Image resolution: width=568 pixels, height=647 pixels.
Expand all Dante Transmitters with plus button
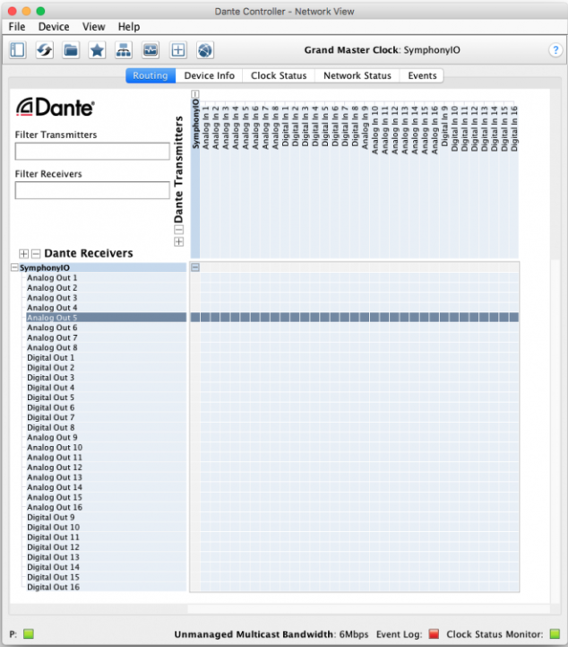pos(178,241)
